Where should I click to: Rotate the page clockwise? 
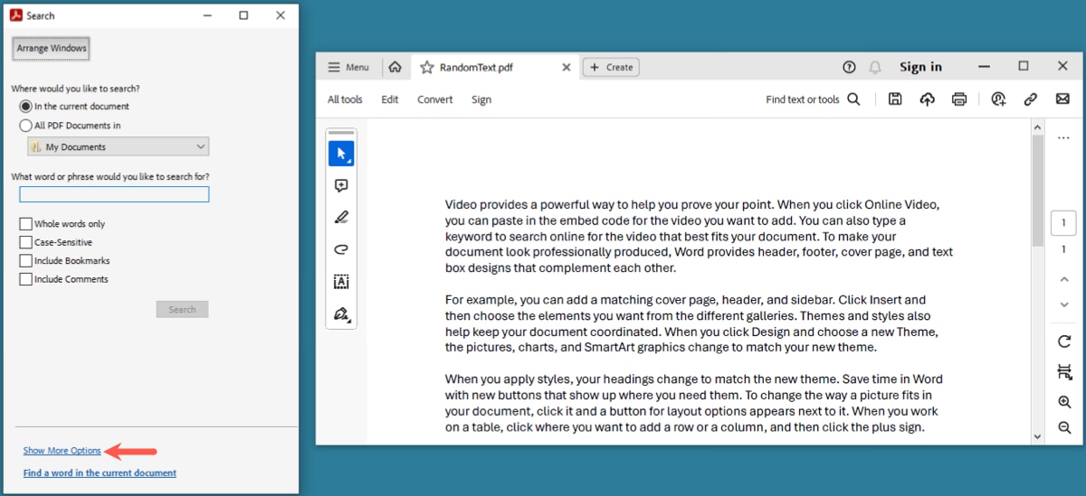1064,342
